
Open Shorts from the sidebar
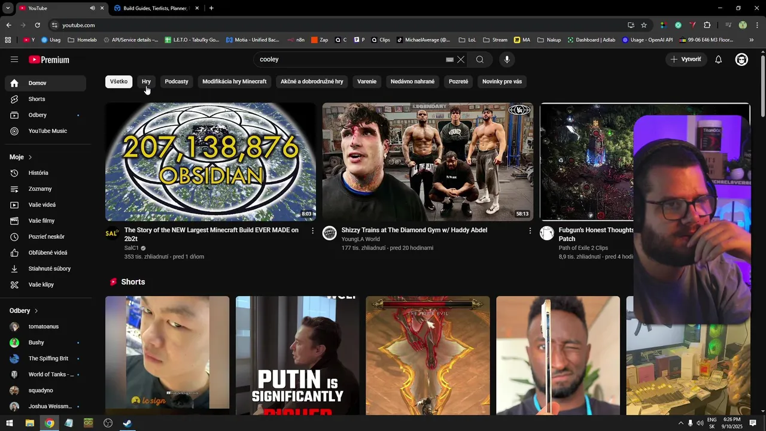coord(45,99)
